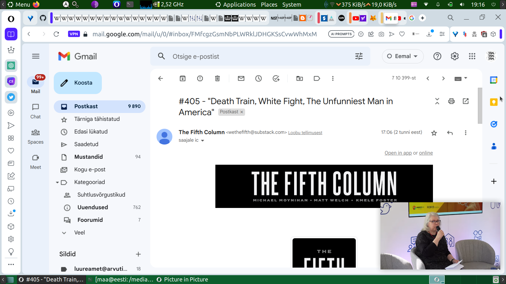The width and height of the screenshot is (506, 284).
Task: Follow the online link
Action: pyautogui.click(x=426, y=153)
